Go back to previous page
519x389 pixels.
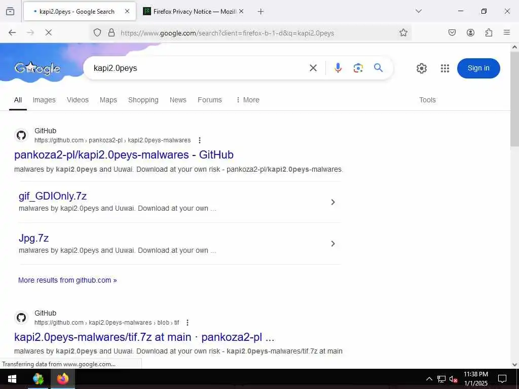(12, 32)
